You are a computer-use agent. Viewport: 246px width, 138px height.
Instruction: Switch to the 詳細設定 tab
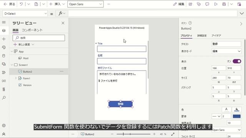(x=202, y=36)
